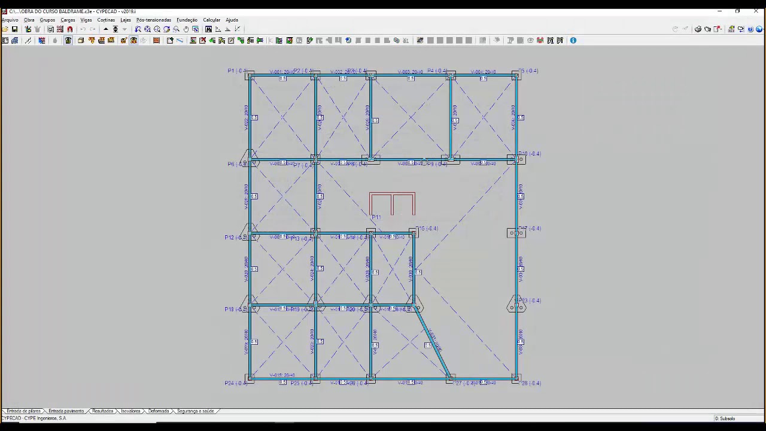Click the diagonal beam near the bottom of the plan
Screen dimensions: 766x431
(431, 343)
